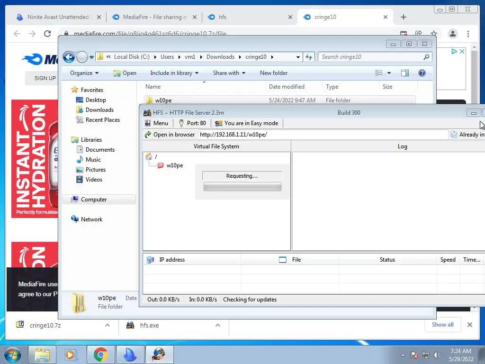Select Recent Places under Favorites
This screenshot has height=364, width=485.
click(99, 120)
